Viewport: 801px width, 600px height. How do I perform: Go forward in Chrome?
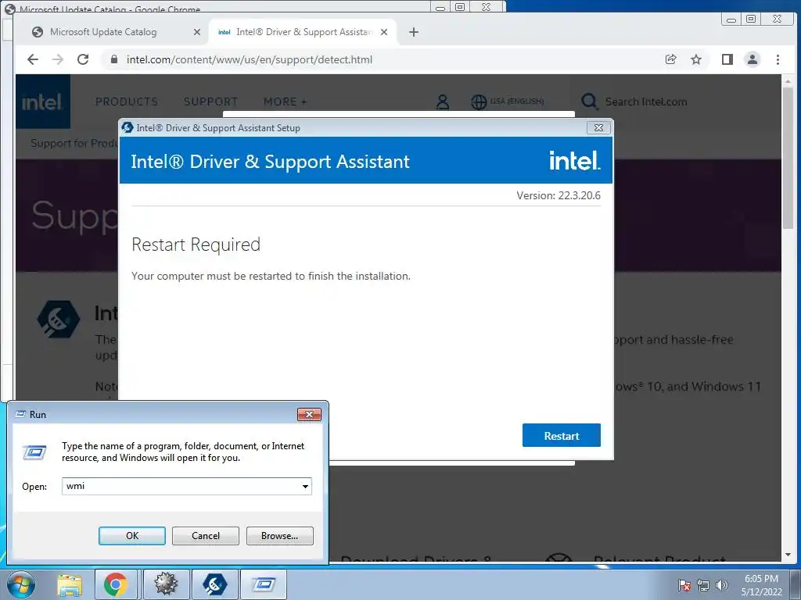(x=58, y=59)
